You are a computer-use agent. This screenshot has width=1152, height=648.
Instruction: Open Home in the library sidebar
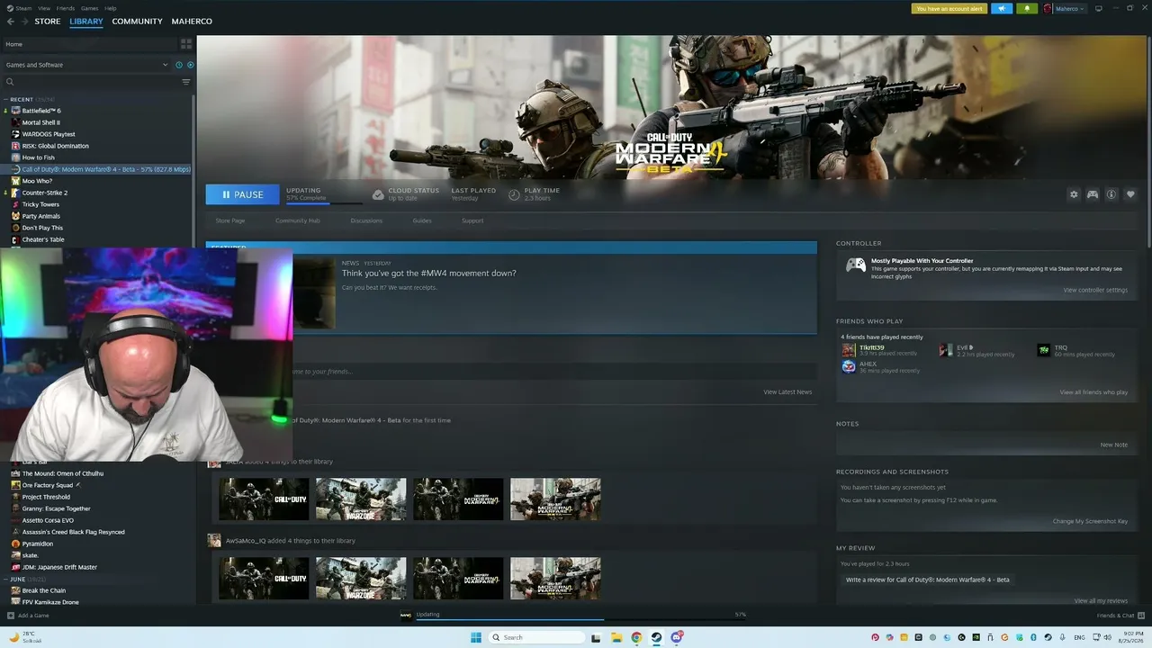click(x=90, y=44)
